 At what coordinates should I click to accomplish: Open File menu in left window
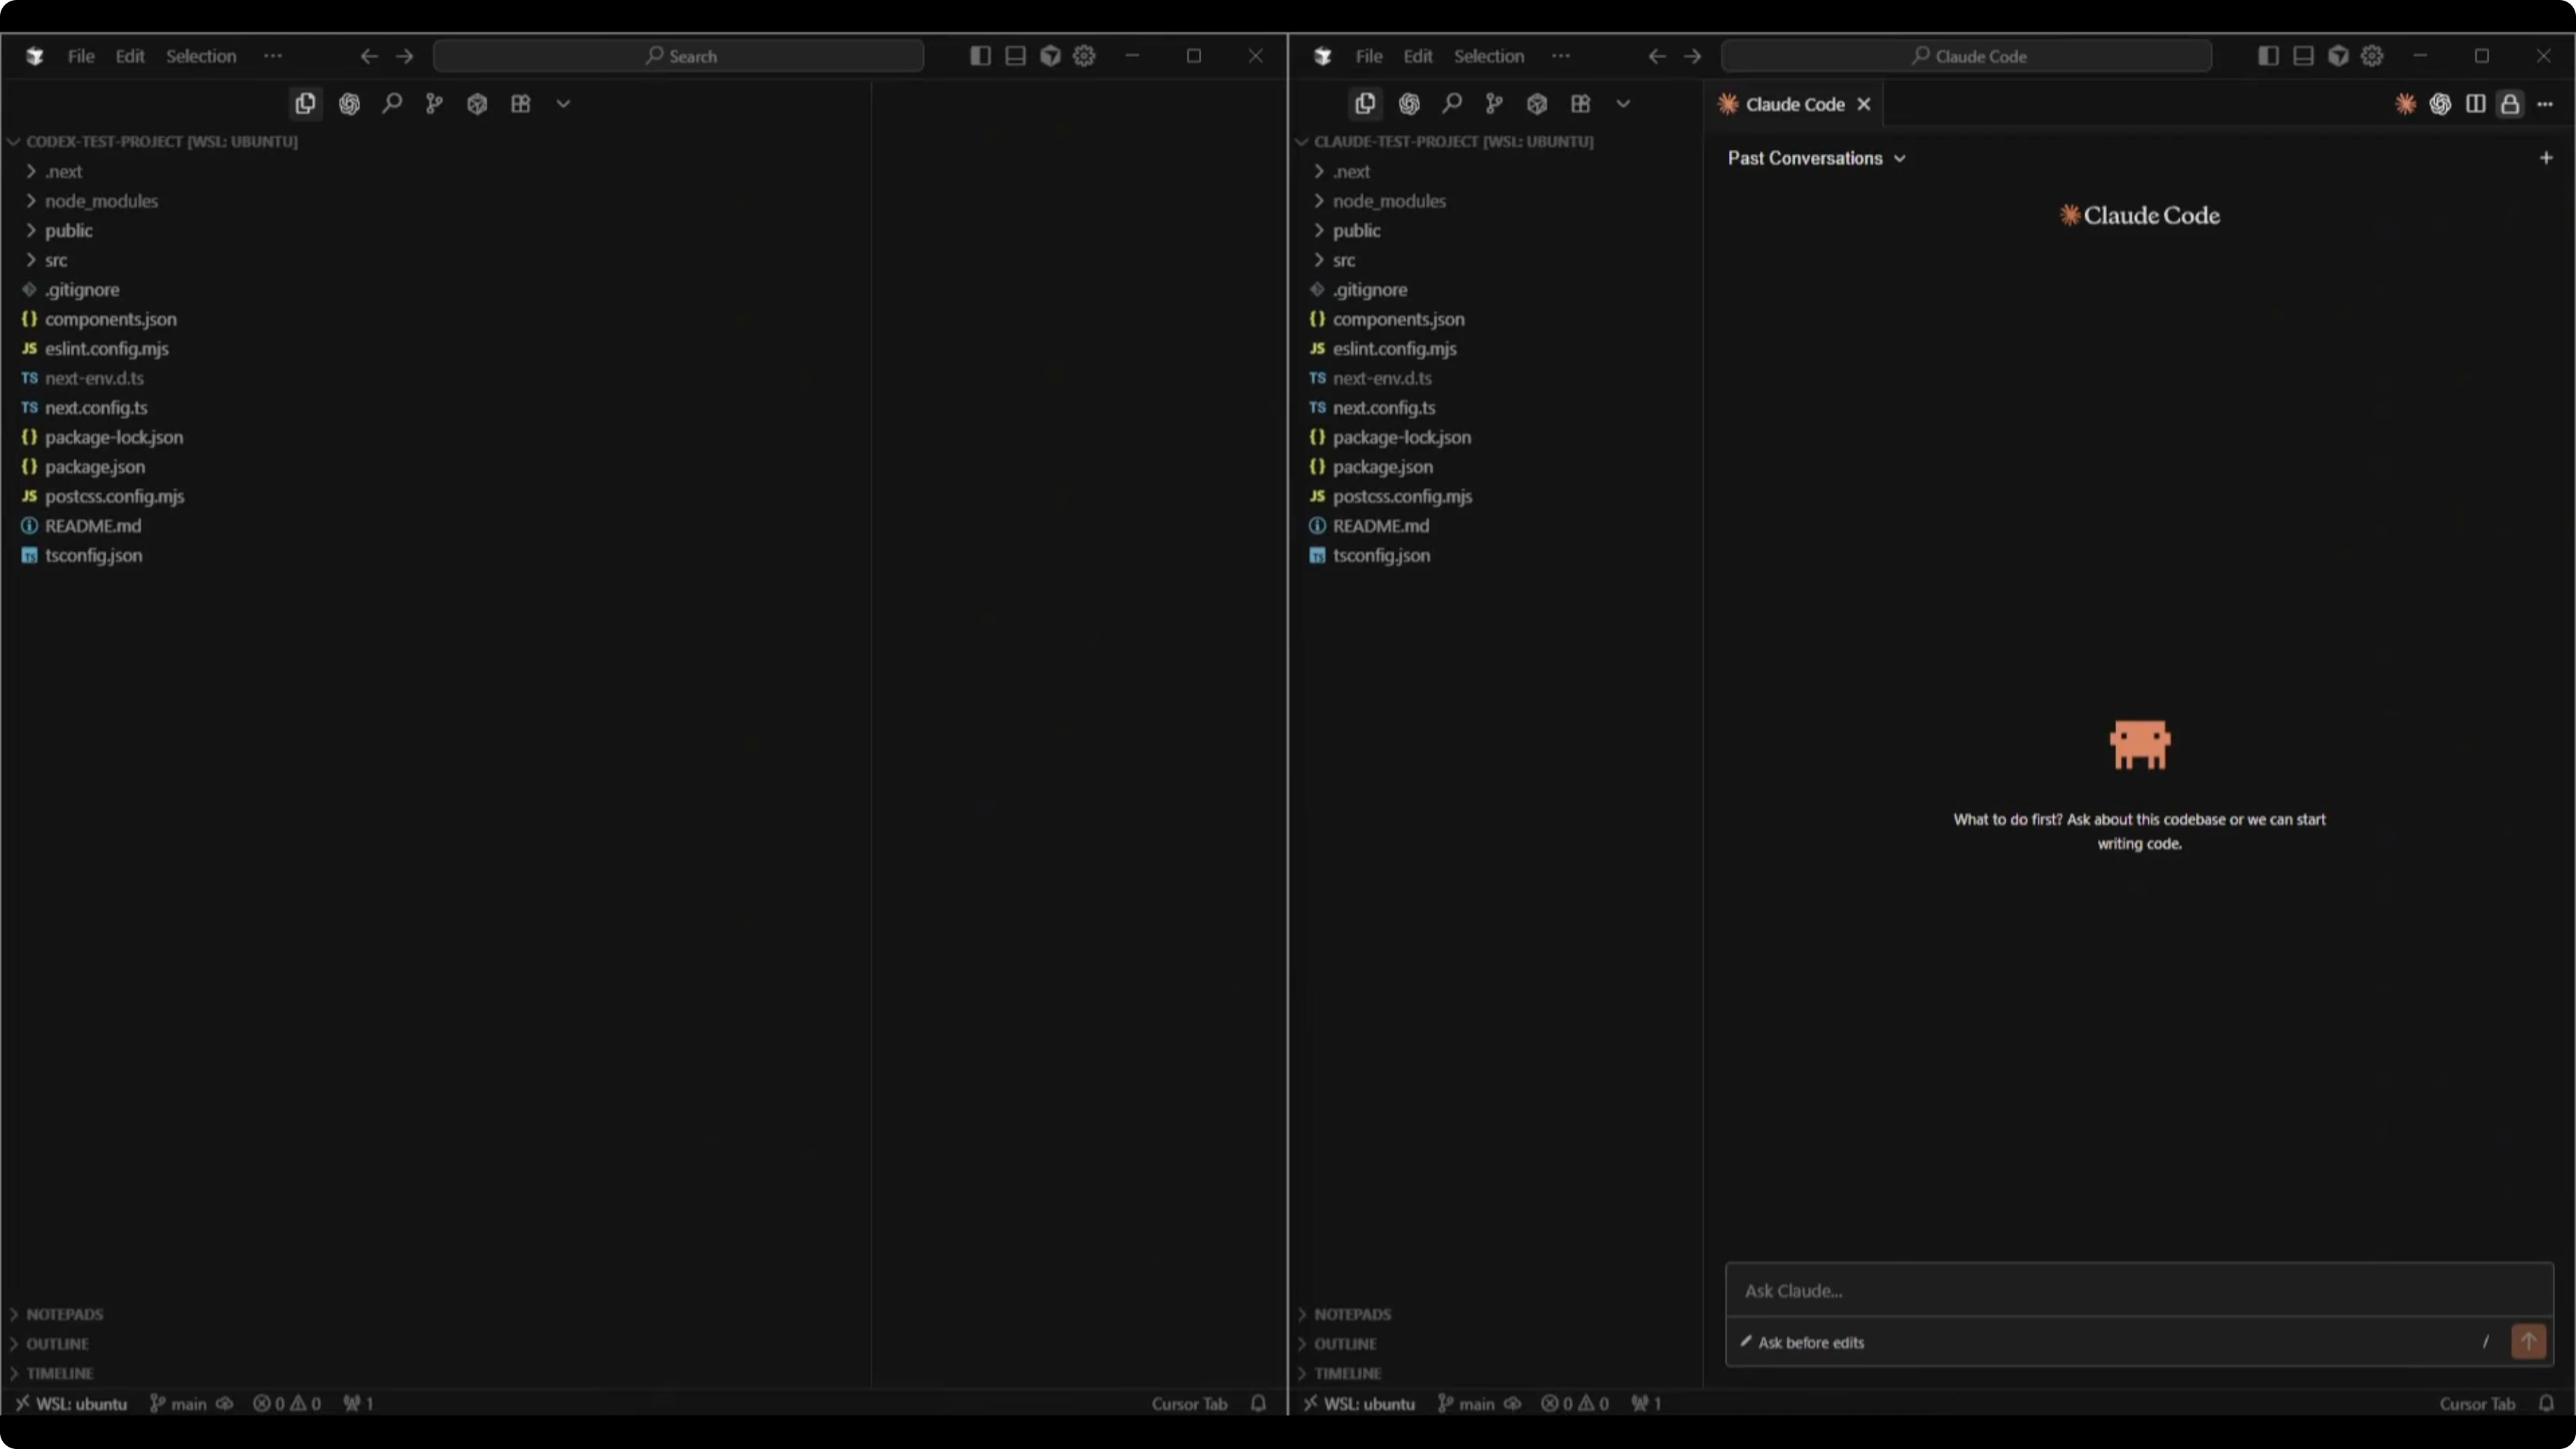81,56
